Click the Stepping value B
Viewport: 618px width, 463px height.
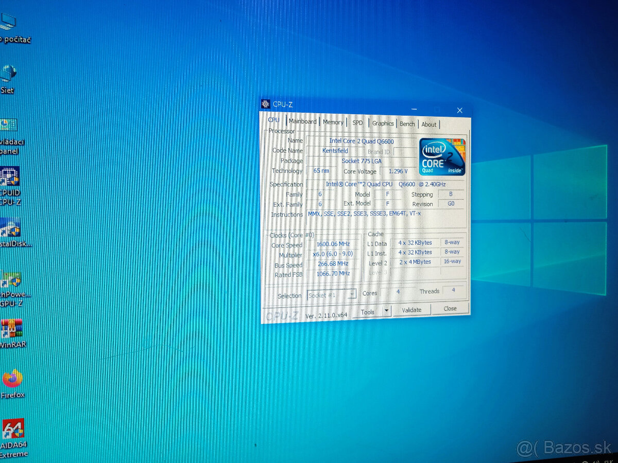451,194
